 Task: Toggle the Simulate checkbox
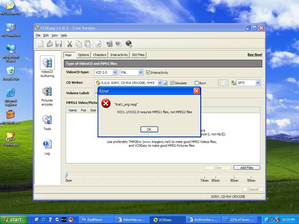(x=172, y=83)
